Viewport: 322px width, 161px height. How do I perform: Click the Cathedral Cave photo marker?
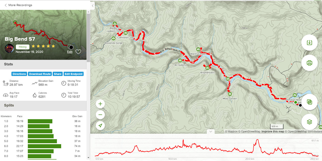coord(126,33)
